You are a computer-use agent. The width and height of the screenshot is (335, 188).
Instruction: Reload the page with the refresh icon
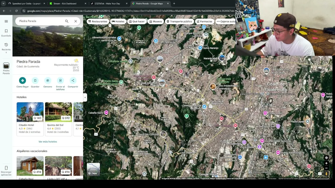pos(16,11)
